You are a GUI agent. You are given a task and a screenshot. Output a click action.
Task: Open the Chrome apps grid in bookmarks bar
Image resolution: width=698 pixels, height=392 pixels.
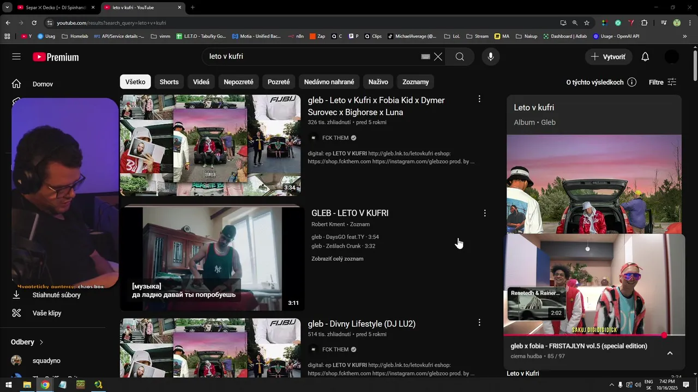click(7, 36)
